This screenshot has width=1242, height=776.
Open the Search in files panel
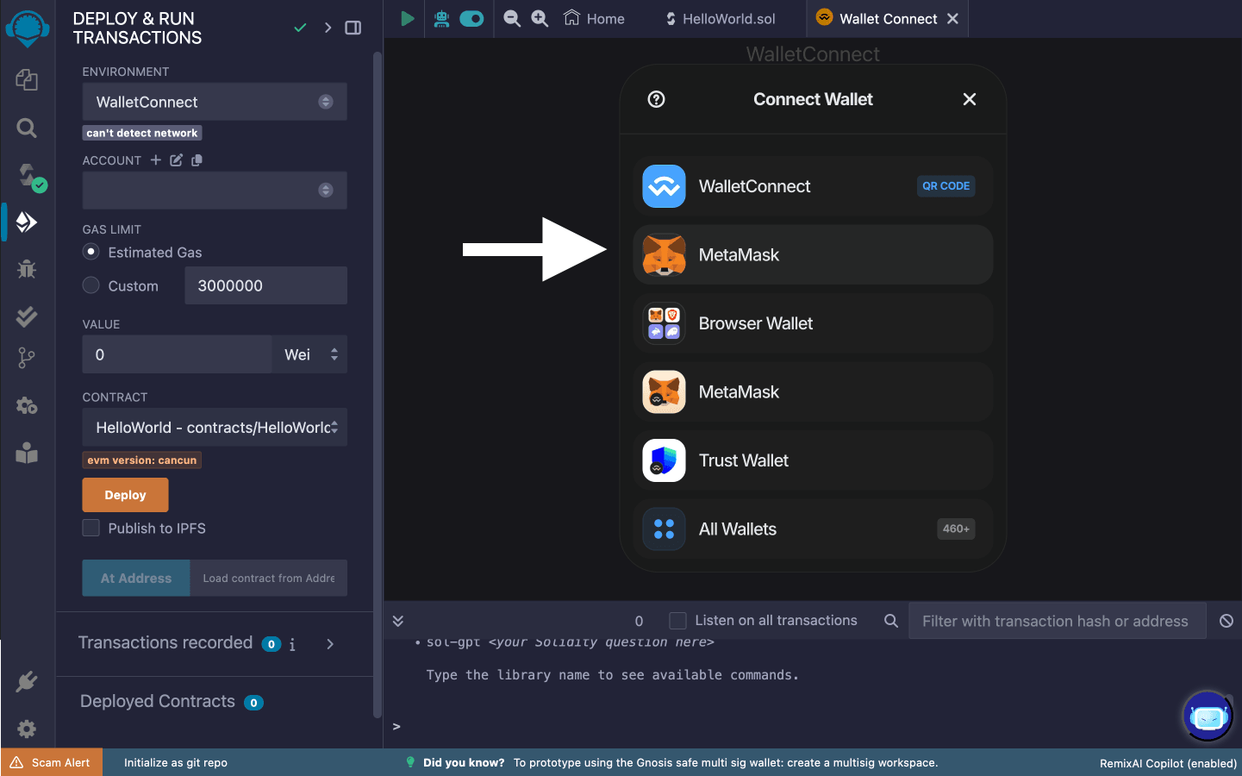(x=27, y=128)
